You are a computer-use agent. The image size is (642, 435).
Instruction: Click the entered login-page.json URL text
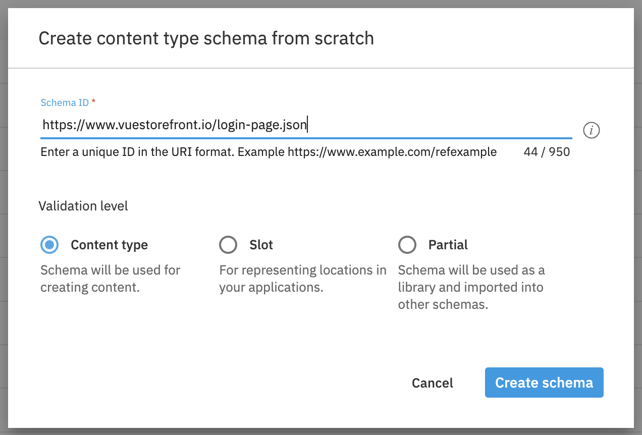[174, 124]
